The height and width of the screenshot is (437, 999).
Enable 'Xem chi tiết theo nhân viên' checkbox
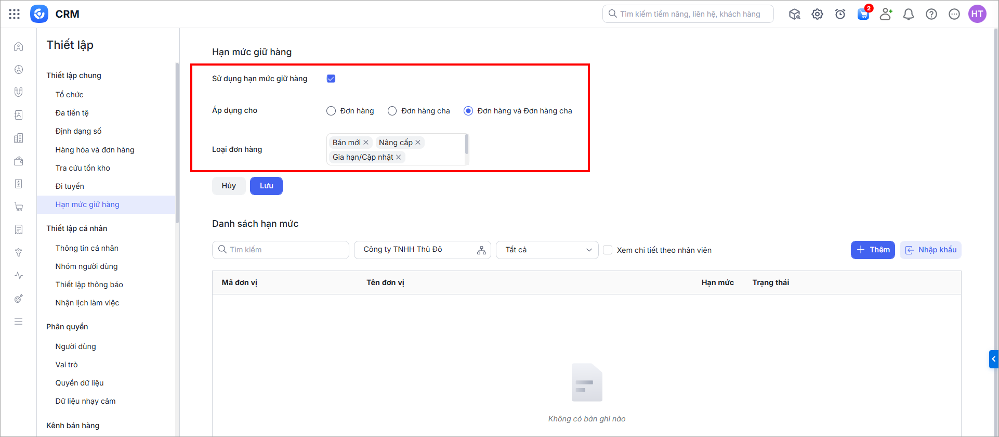pos(608,250)
